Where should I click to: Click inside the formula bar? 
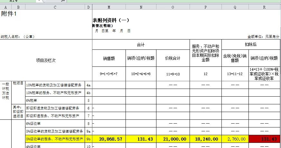[x=161, y=1]
